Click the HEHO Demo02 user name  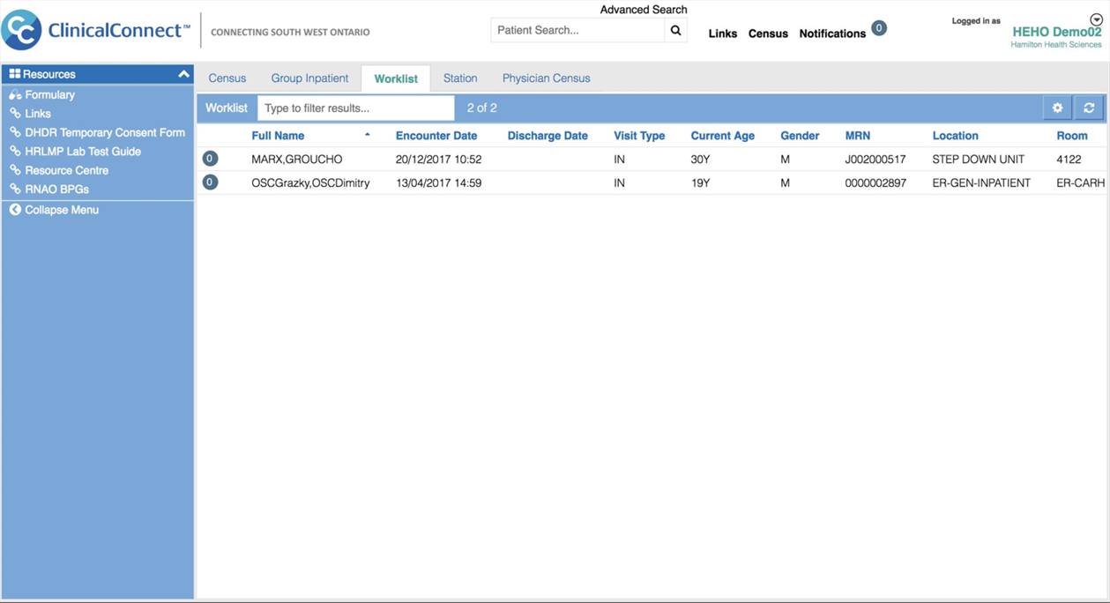tap(1057, 32)
